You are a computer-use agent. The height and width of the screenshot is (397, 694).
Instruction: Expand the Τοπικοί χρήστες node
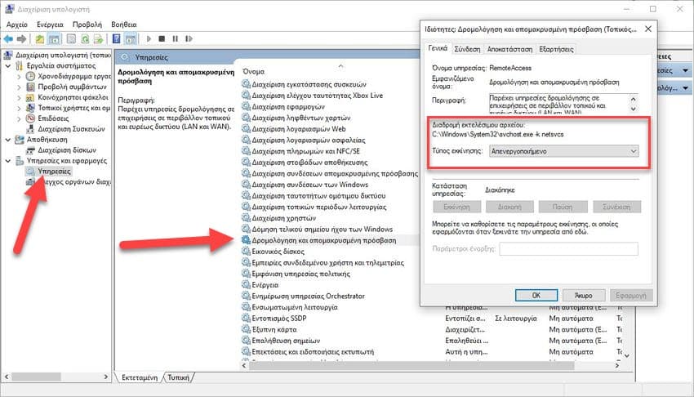tap(19, 109)
